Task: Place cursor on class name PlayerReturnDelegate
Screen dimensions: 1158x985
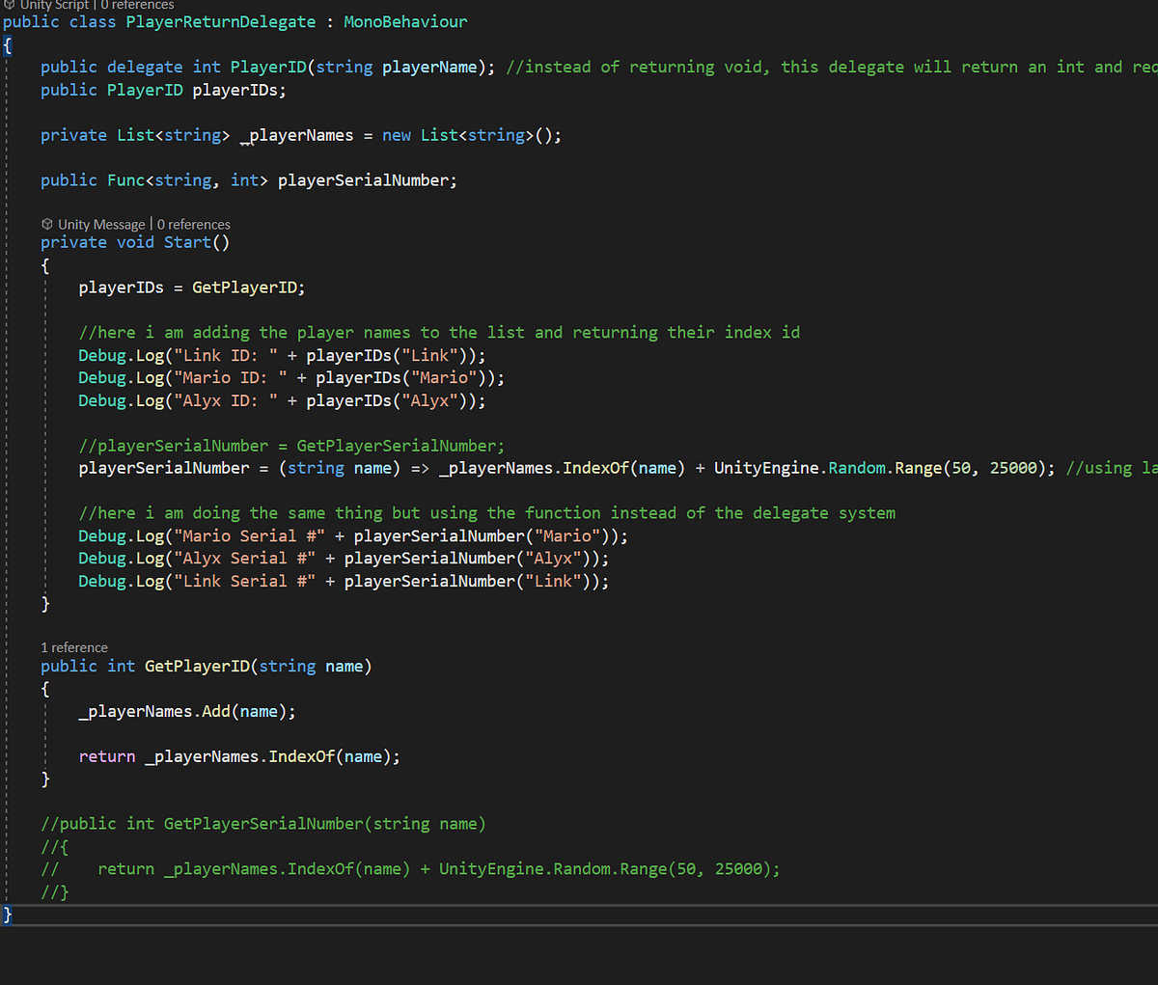Action: (x=221, y=21)
